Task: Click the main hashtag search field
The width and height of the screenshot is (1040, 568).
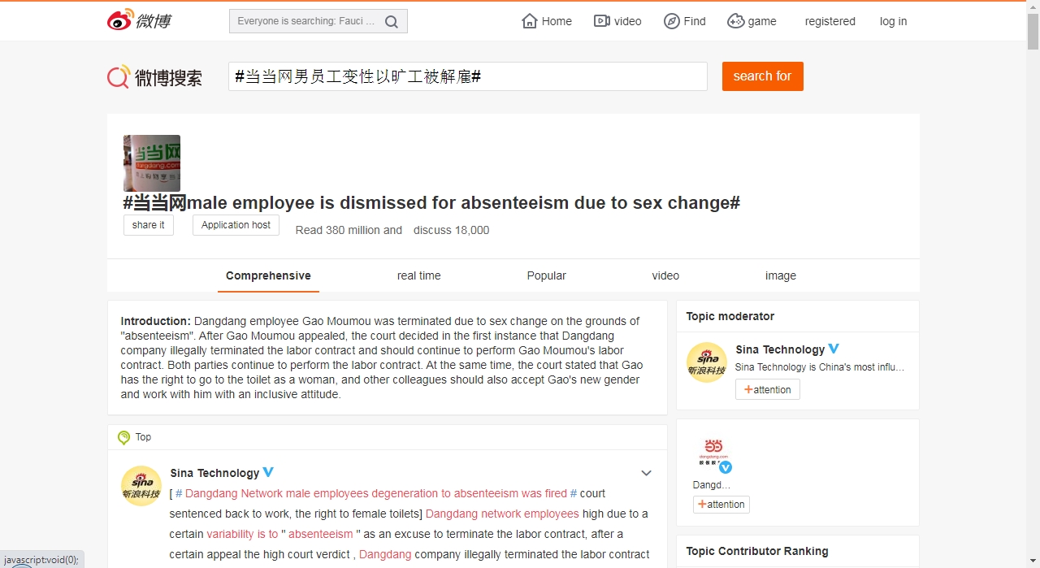Action: (x=468, y=76)
